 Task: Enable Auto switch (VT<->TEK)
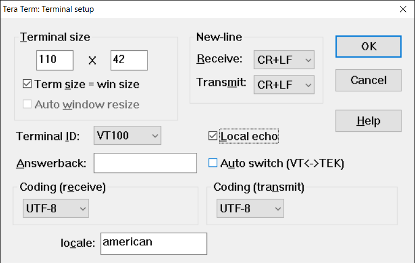click(213, 163)
